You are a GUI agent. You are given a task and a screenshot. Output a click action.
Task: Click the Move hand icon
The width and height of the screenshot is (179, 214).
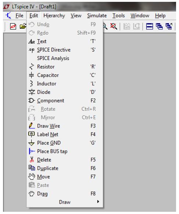[32, 176]
